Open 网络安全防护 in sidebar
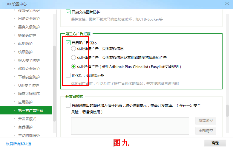This screenshot has height=149, width=233. (29, 19)
